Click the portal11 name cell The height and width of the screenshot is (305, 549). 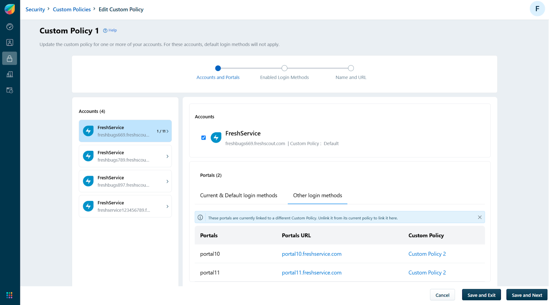click(x=210, y=273)
